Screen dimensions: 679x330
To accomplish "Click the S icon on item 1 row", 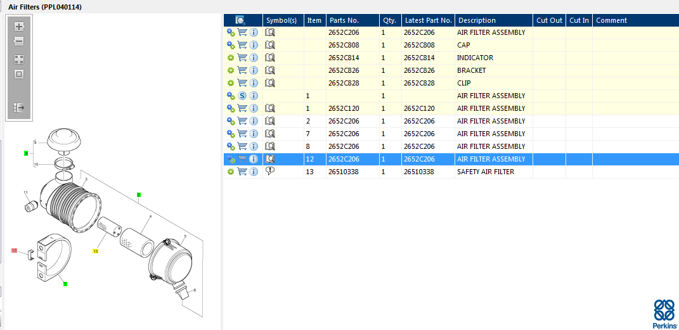I will [242, 96].
